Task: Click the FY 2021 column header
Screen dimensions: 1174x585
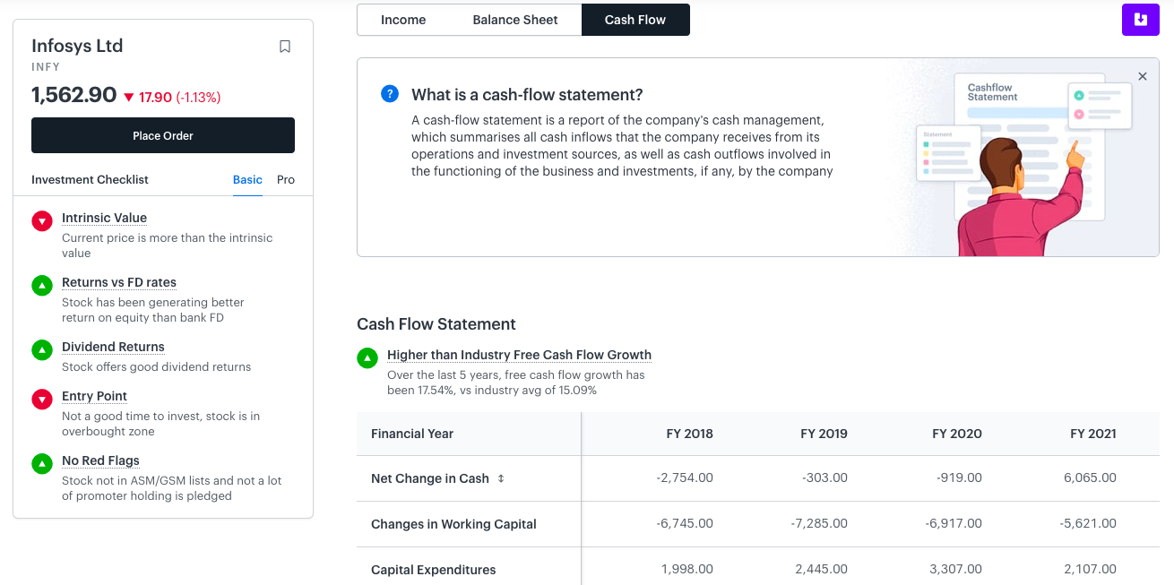Action: (1093, 434)
